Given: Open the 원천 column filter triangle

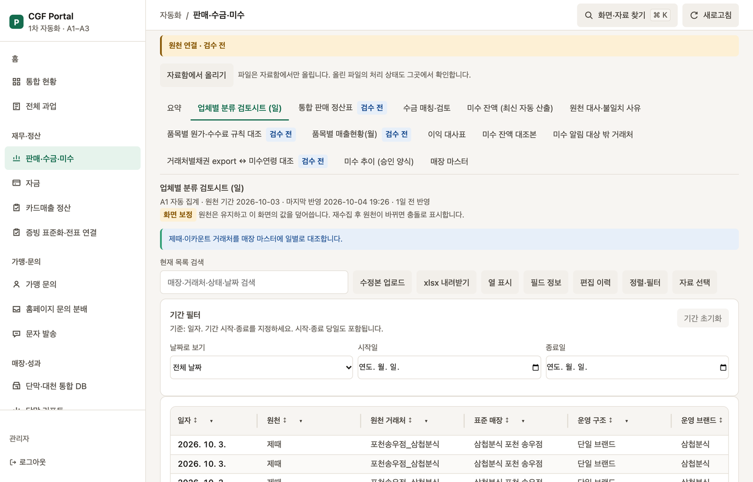Looking at the screenshot, I should point(301,421).
